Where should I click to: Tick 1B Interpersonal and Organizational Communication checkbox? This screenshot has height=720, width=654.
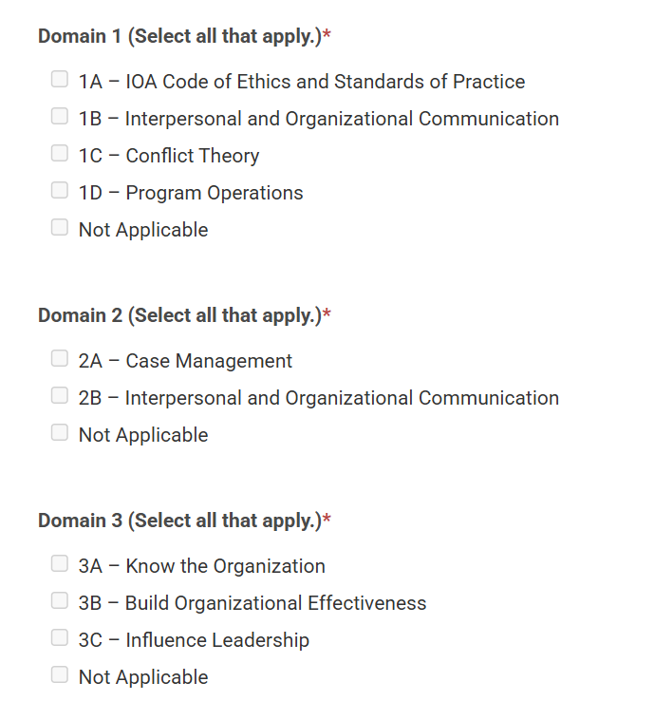(60, 116)
